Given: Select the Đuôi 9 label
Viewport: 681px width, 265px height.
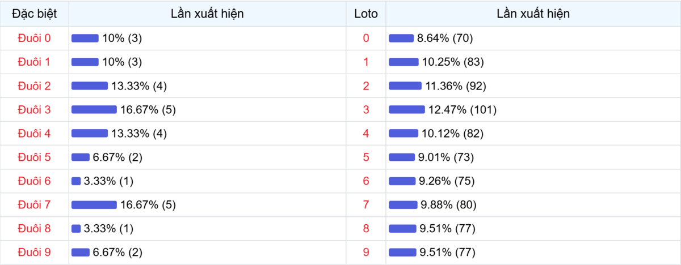Looking at the screenshot, I should click(x=34, y=253).
